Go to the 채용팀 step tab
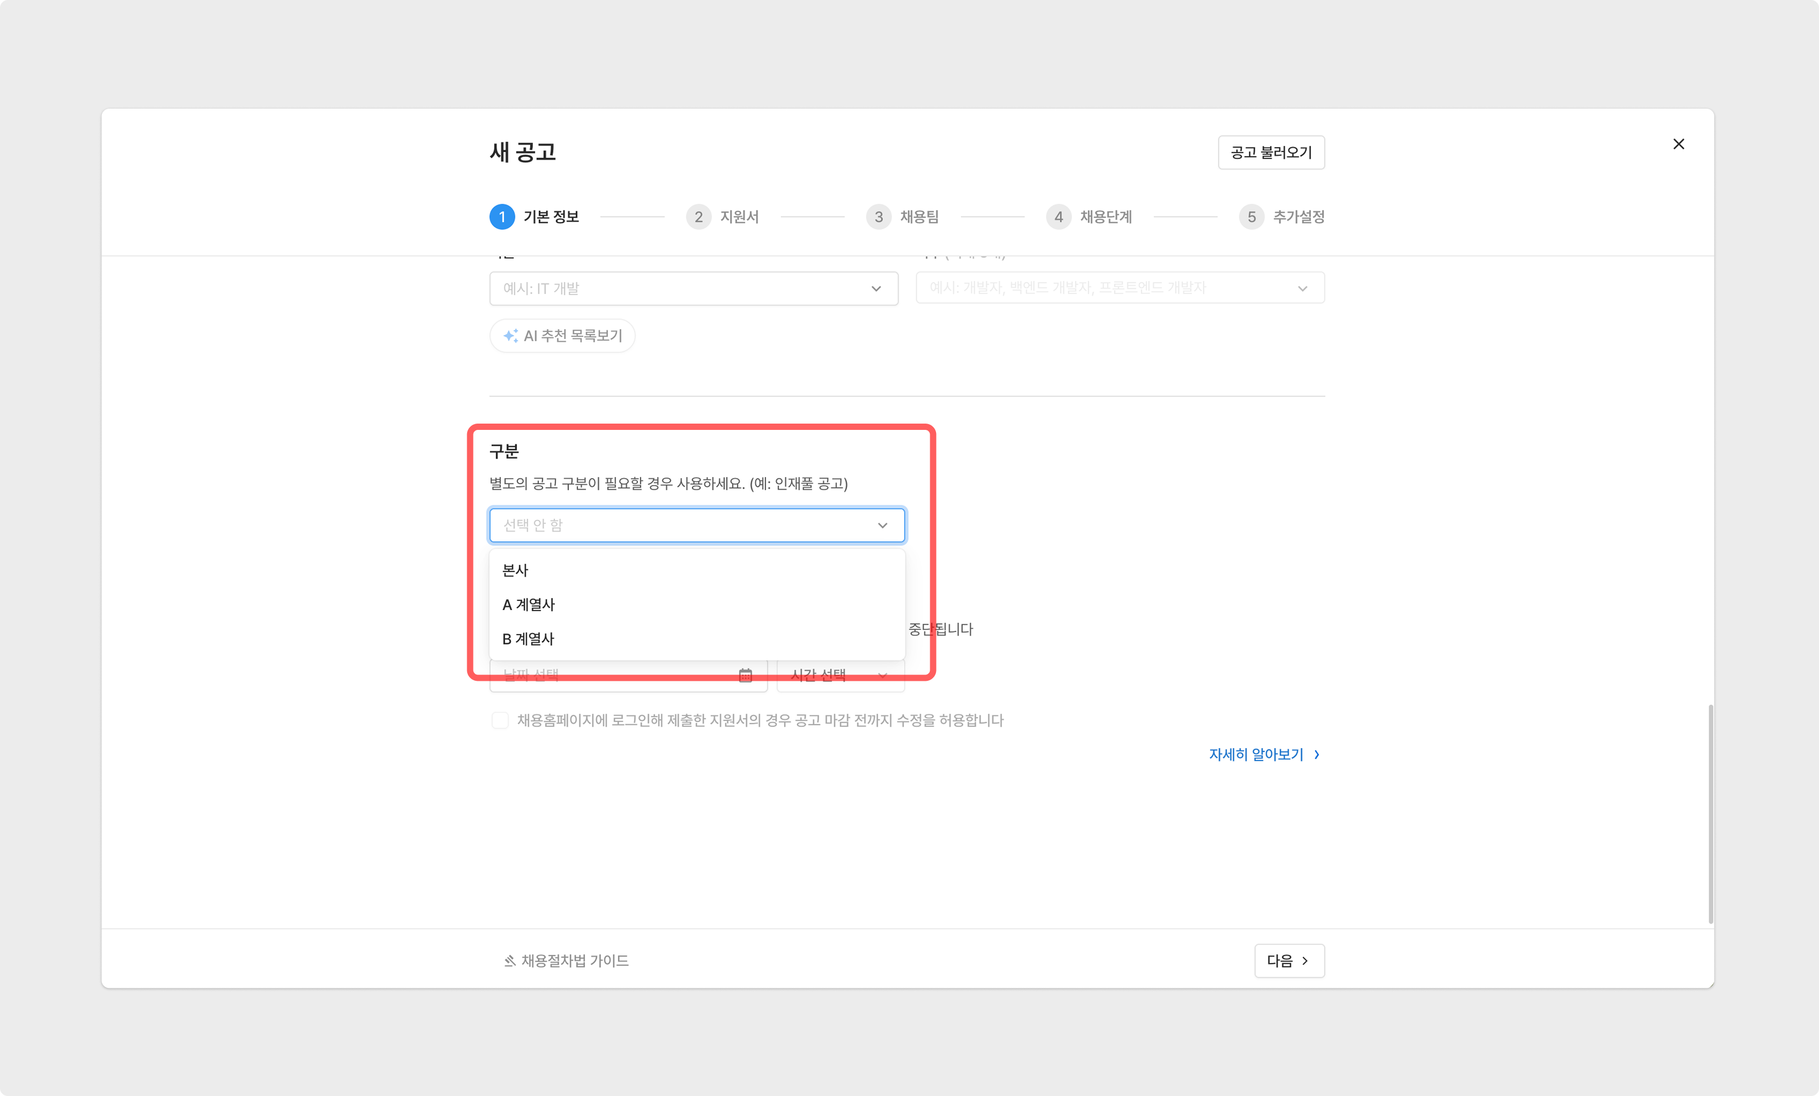Image resolution: width=1819 pixels, height=1096 pixels. 918,217
